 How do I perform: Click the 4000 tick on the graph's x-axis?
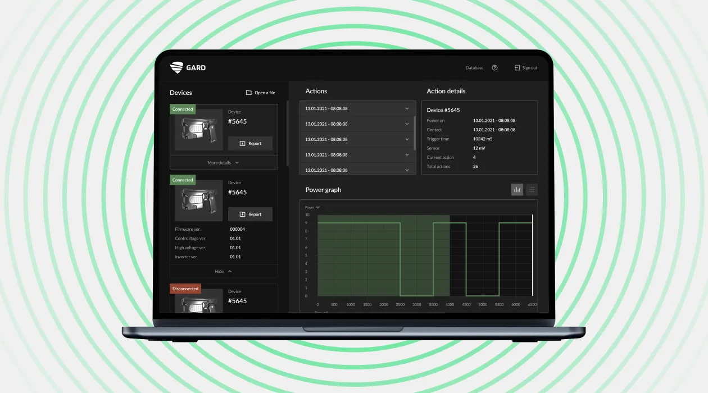(x=450, y=304)
